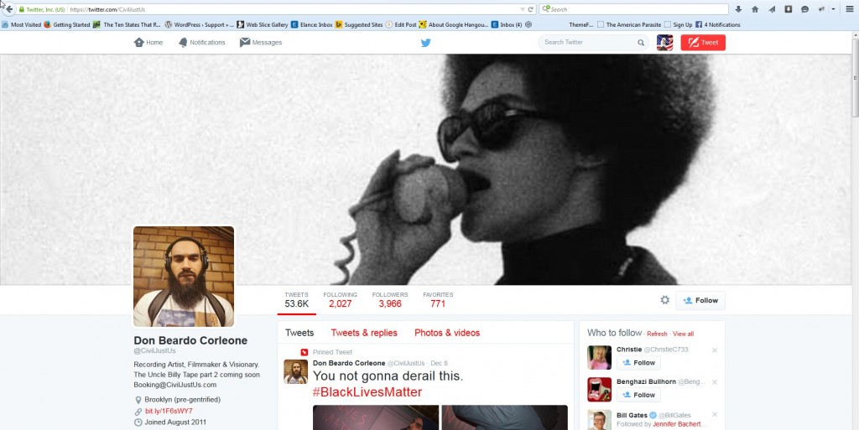Dismiss the Christie follow suggestion
Screen dimensions: 859x430
tap(715, 350)
